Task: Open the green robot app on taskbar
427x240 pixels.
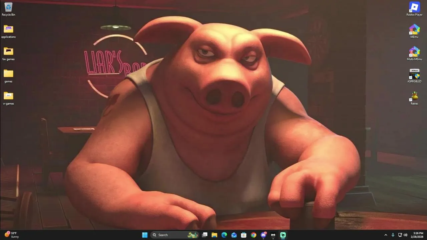Action: click(x=283, y=235)
